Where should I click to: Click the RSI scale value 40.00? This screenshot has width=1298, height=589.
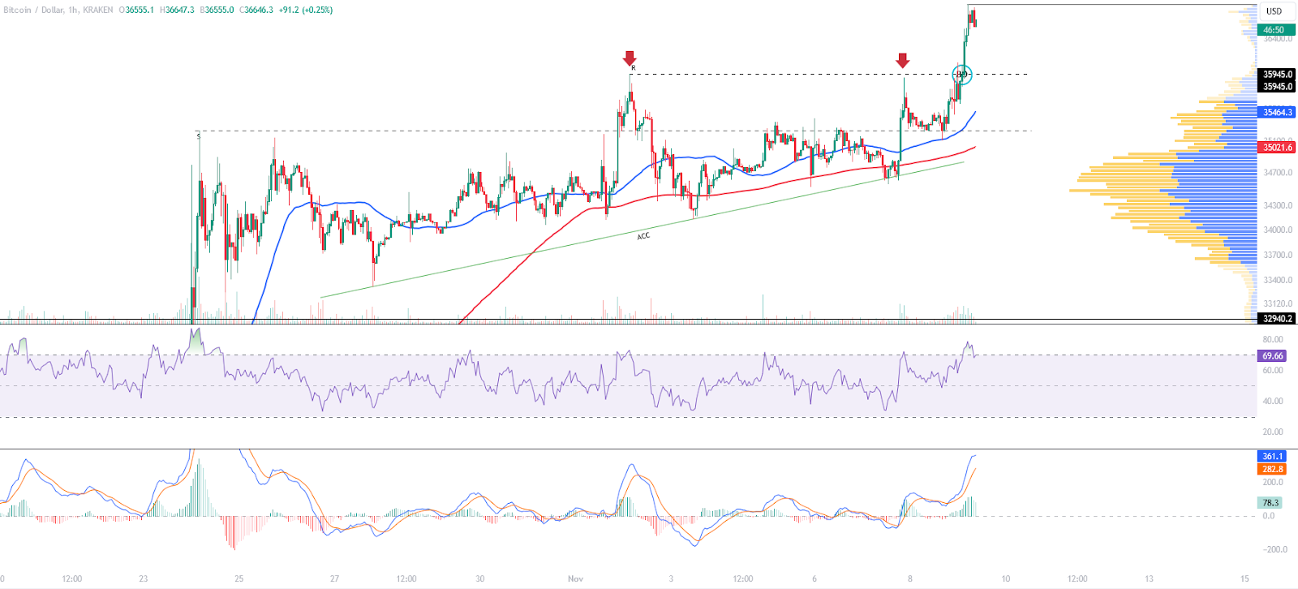[x=1273, y=401]
